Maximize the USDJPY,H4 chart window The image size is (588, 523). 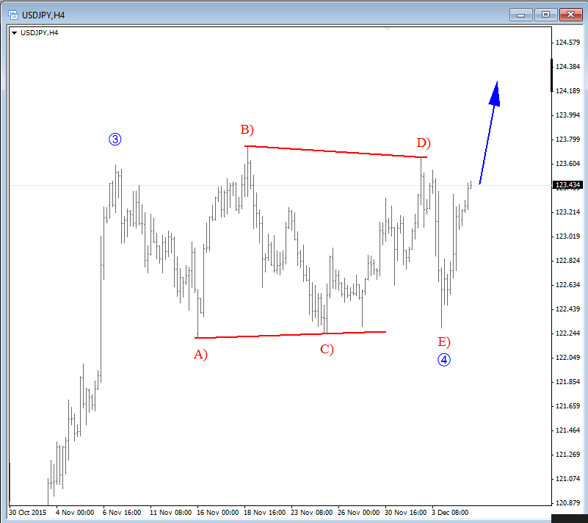point(545,13)
